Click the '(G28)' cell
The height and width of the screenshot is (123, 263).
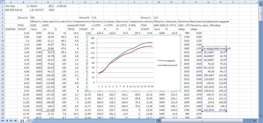tap(36, 25)
